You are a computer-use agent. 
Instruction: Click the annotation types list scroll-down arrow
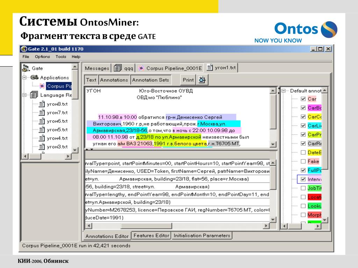point(325,220)
